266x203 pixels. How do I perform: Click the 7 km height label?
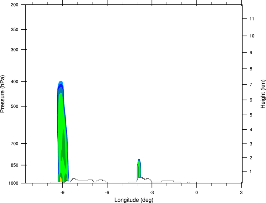pos(251,85)
